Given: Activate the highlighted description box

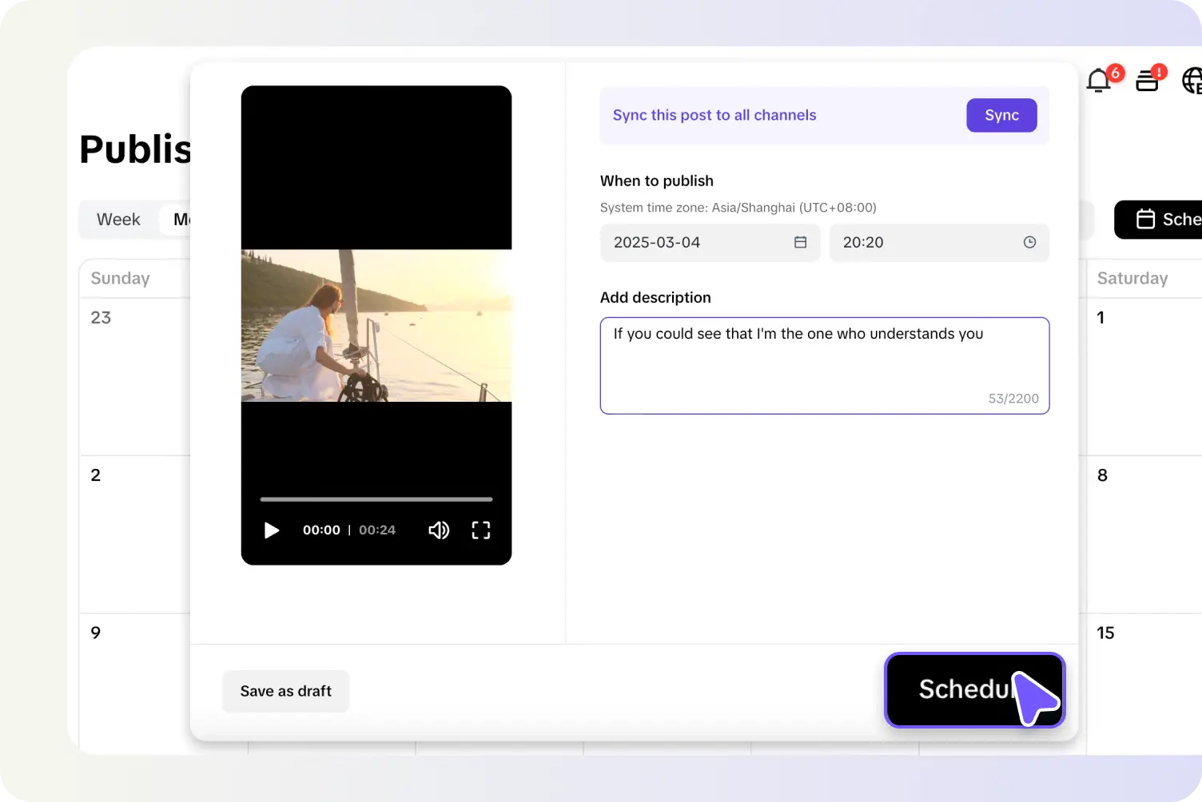Looking at the screenshot, I should coord(824,366).
